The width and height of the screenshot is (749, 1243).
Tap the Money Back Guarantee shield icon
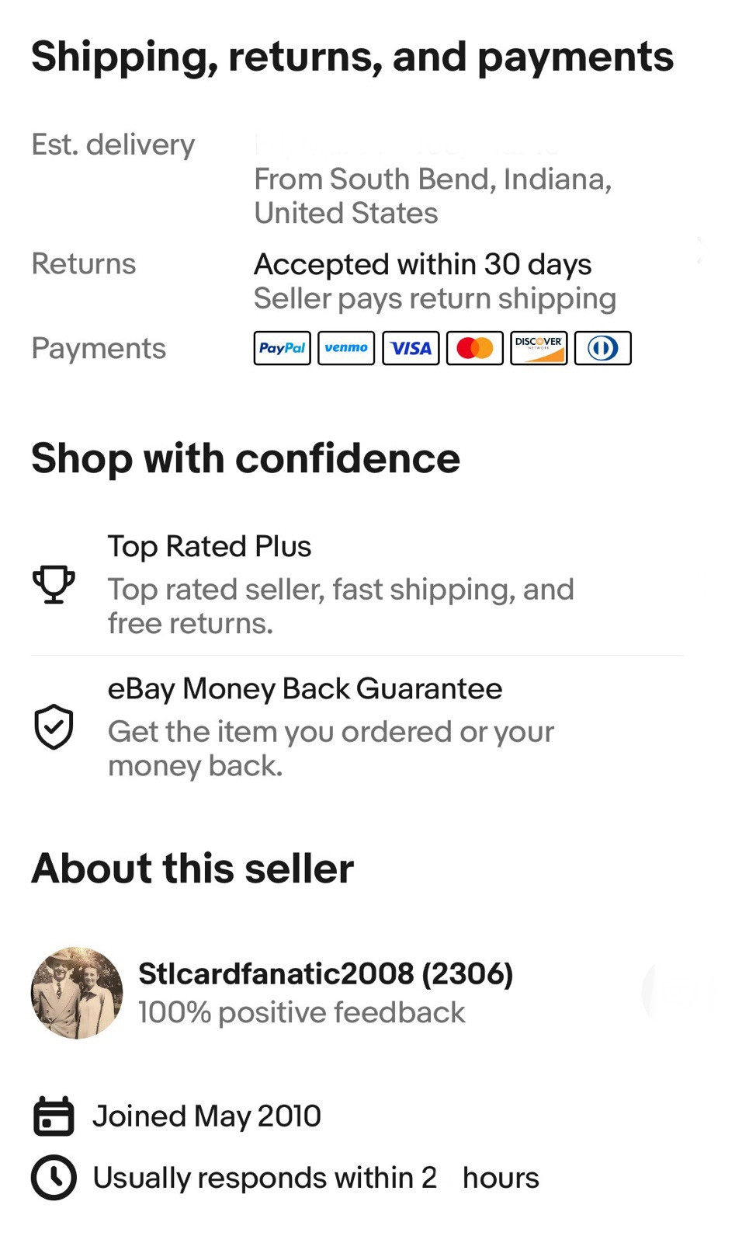54,727
